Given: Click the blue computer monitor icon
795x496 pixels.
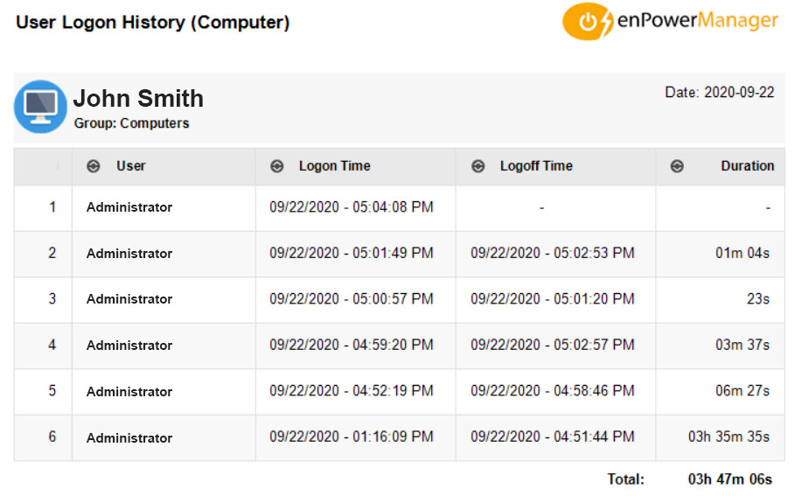Looking at the screenshot, I should [40, 107].
